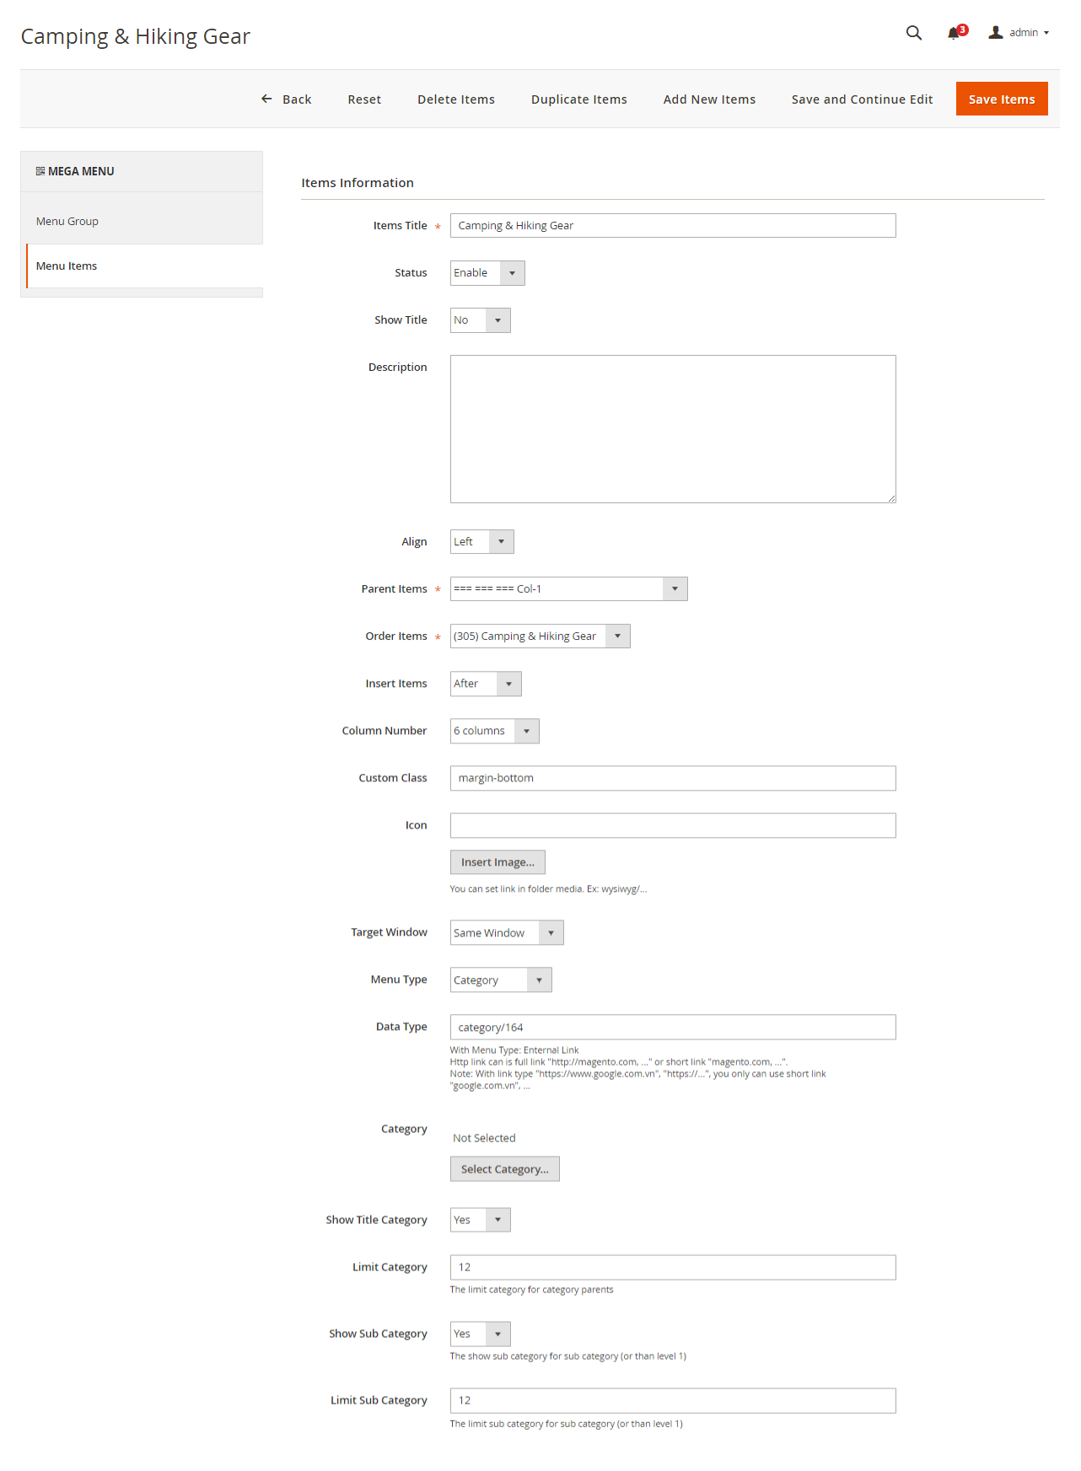
Task: Focus the Data Type field
Action: pyautogui.click(x=673, y=1027)
